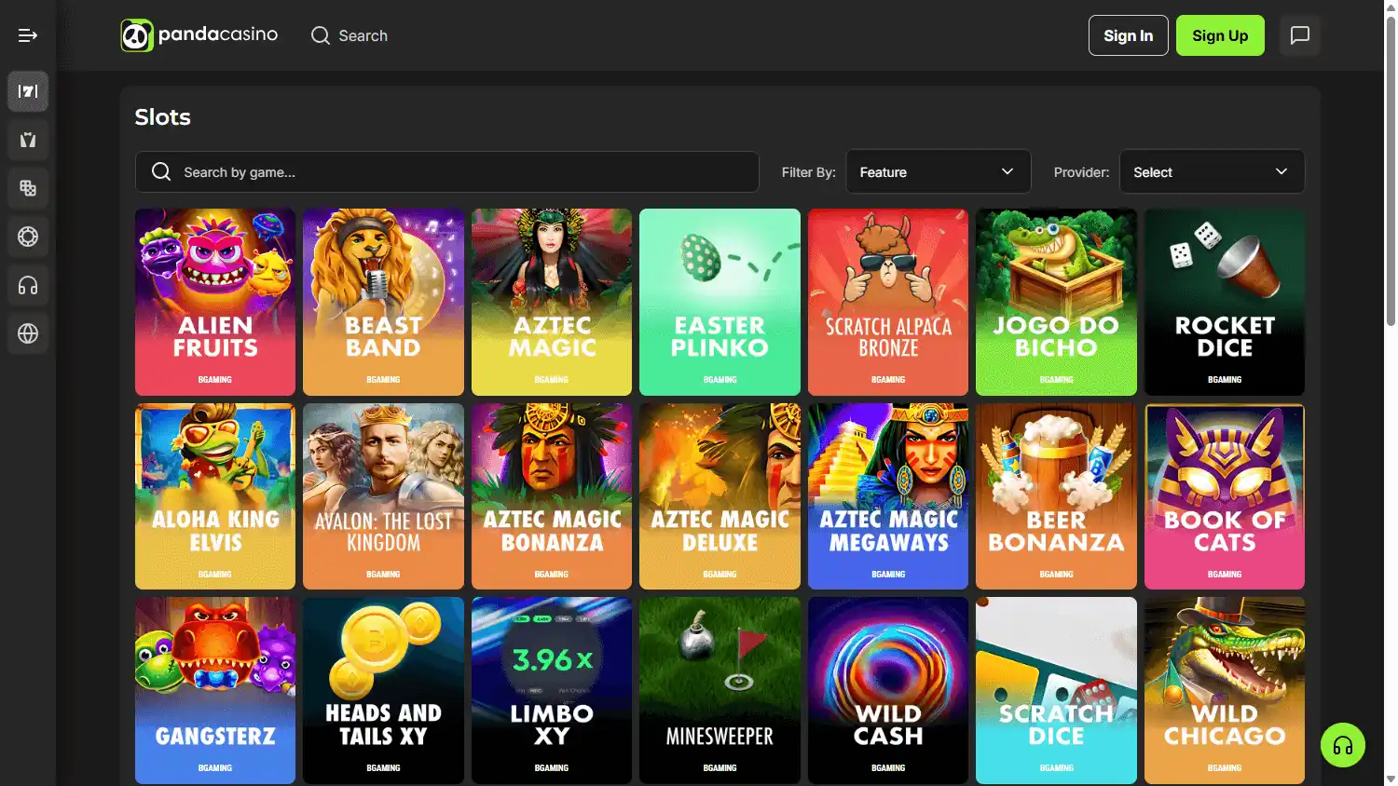Open the Beast Band game
Viewport: 1398px width, 786px height.
tap(383, 302)
